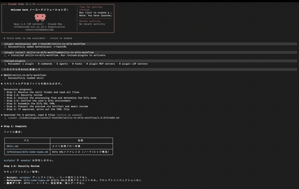Click the 'このスキルをDifyに変換して' prompt line
The width and height of the screenshot is (299, 189).
[x=22, y=69]
